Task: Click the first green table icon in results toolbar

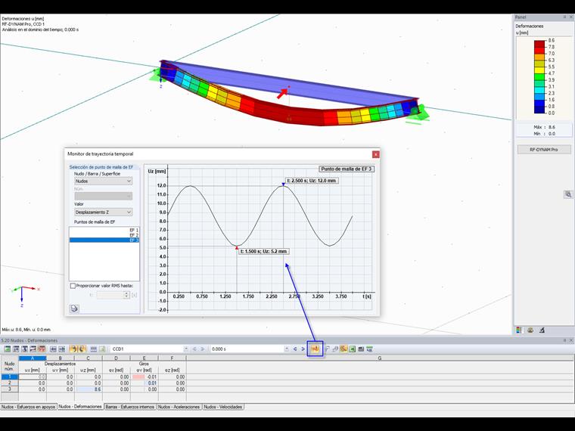Action: click(x=8, y=349)
